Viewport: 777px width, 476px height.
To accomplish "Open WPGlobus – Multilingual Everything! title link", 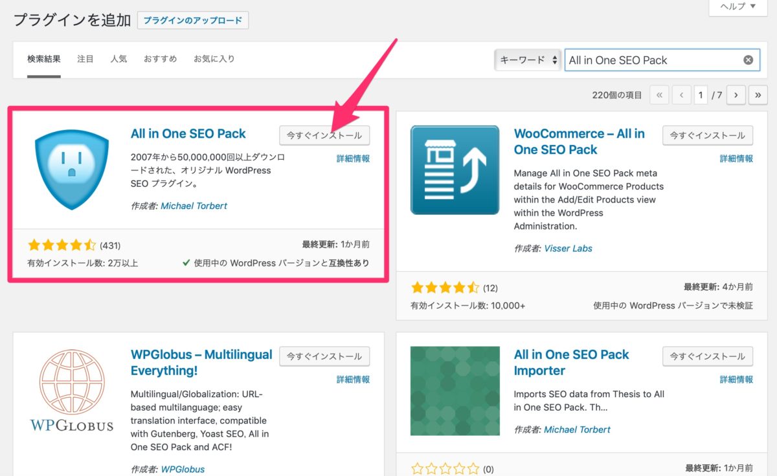I will pos(201,363).
